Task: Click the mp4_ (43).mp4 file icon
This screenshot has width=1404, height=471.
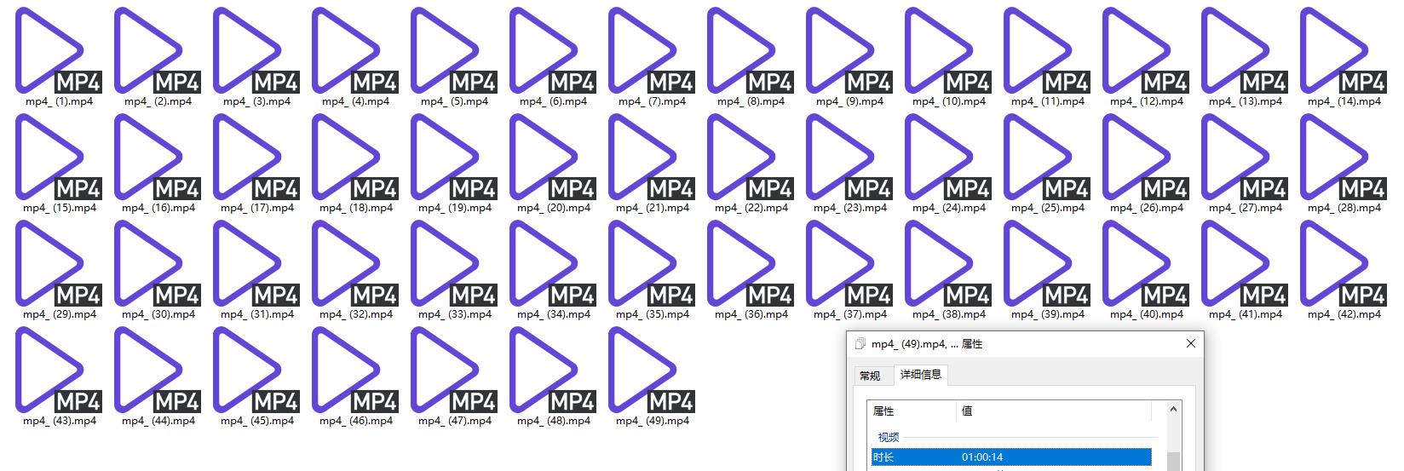Action: pos(57,370)
